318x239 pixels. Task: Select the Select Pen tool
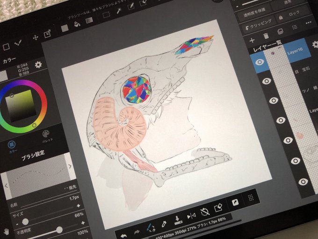131,6
